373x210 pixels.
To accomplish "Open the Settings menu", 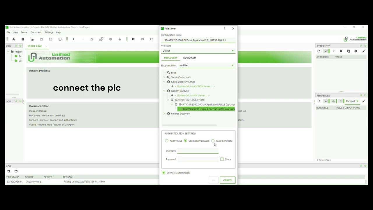I will pos(49,32).
